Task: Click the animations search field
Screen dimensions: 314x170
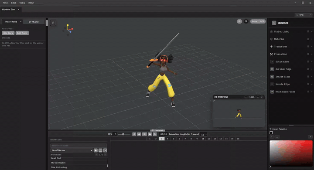Action: tap(78, 146)
